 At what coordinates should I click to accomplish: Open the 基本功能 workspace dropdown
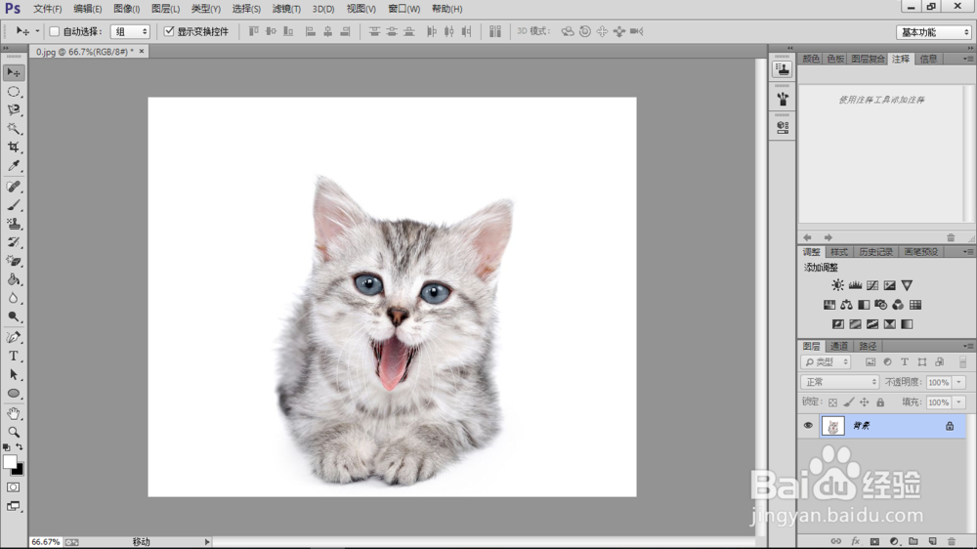pyautogui.click(x=933, y=32)
